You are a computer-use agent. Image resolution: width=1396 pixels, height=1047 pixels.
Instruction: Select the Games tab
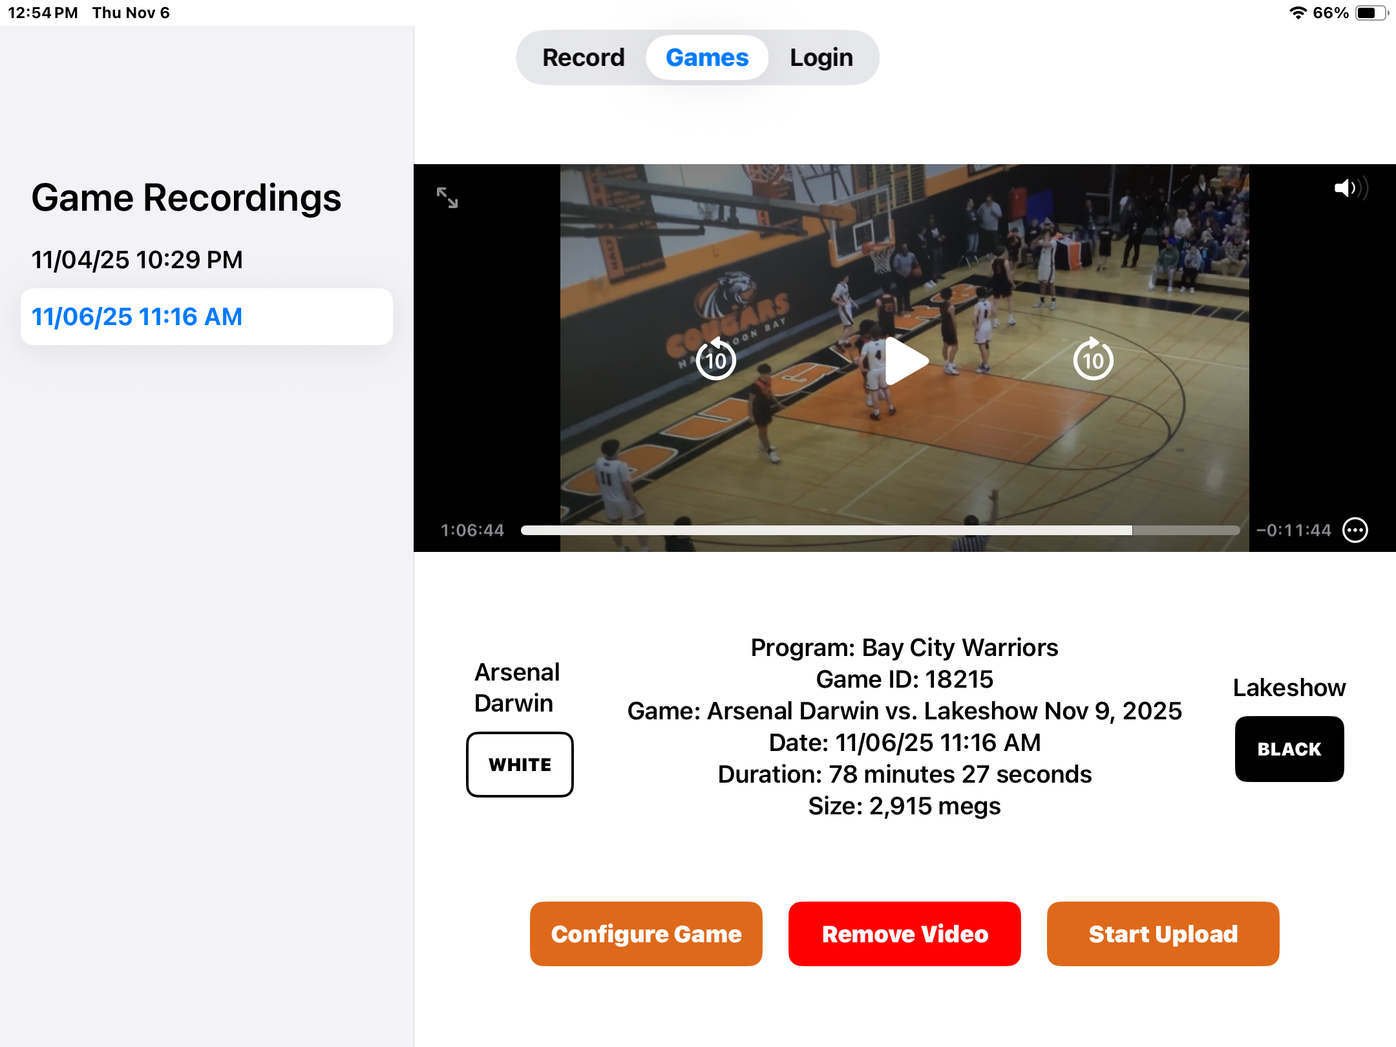tap(707, 58)
